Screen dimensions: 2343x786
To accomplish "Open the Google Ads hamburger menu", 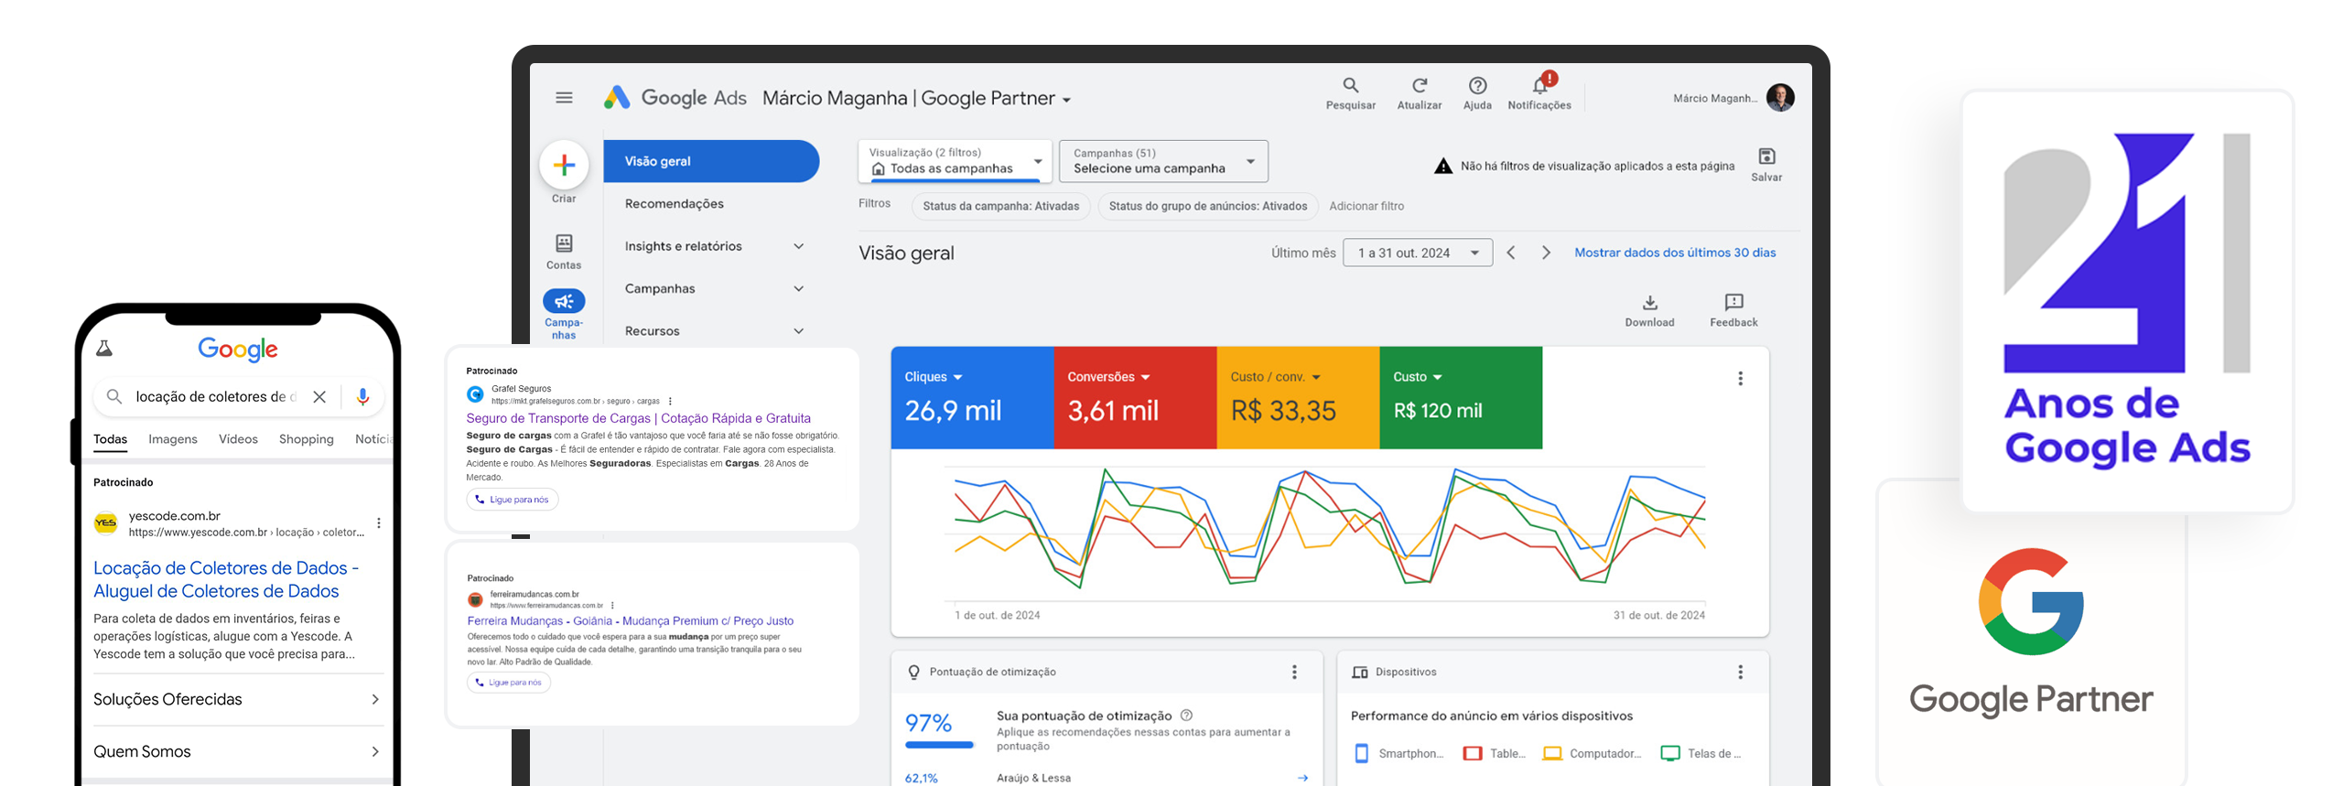I will pyautogui.click(x=564, y=98).
